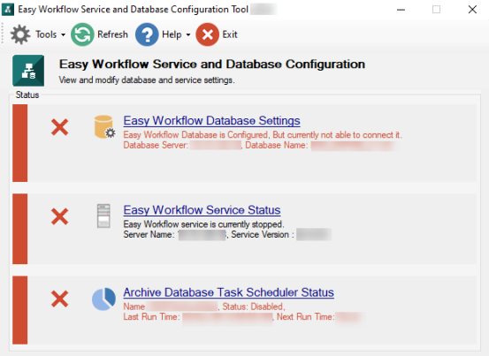Image resolution: width=489 pixels, height=356 pixels.
Task: Click the database cylinder gear icon
Action: click(x=104, y=127)
